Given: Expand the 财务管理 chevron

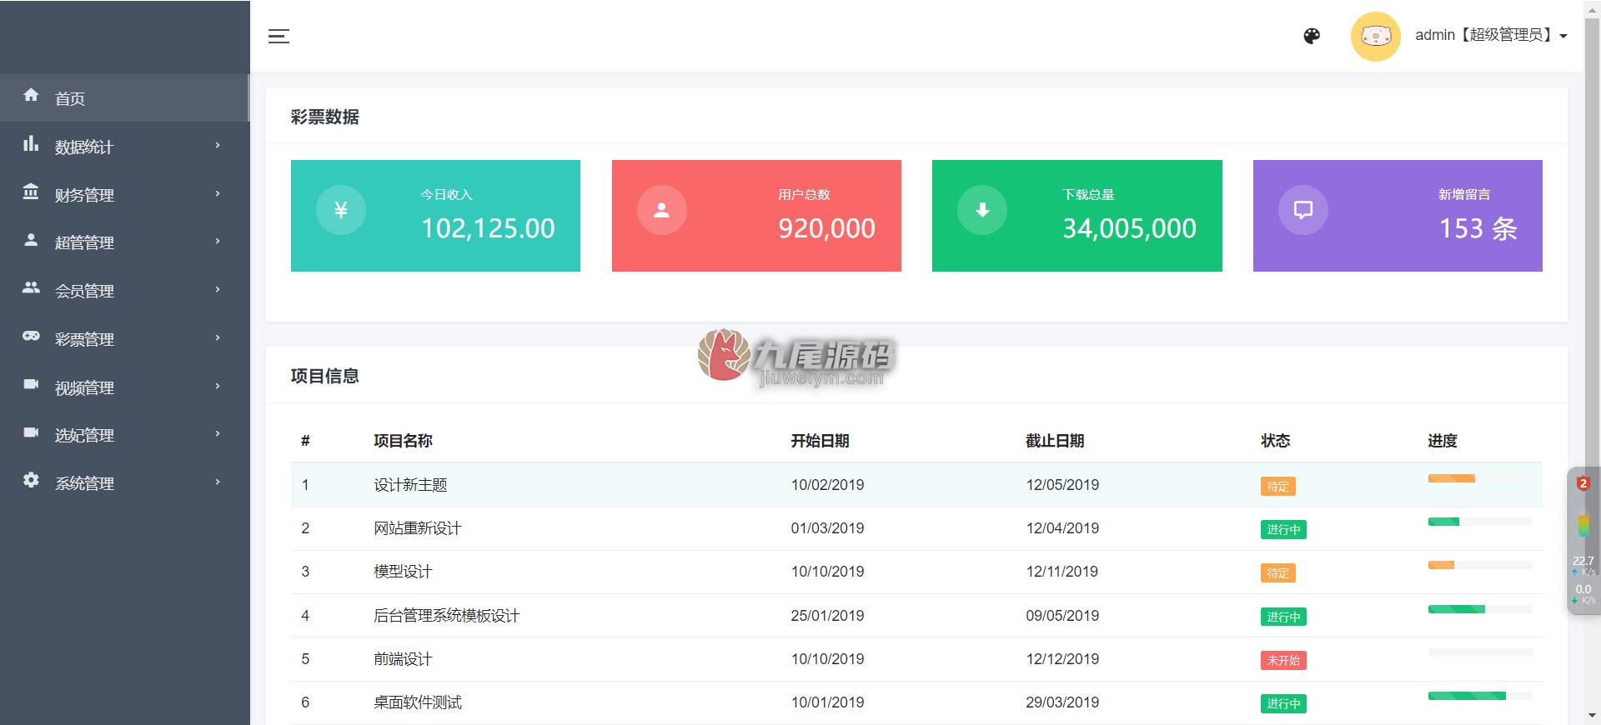Looking at the screenshot, I should point(218,193).
